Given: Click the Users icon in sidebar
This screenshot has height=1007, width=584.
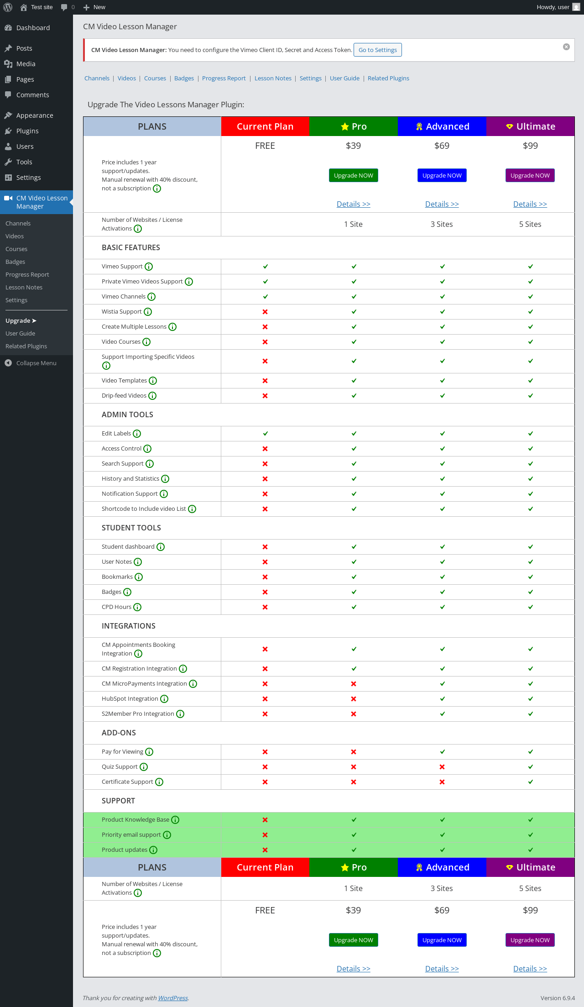Looking at the screenshot, I should coord(8,147).
